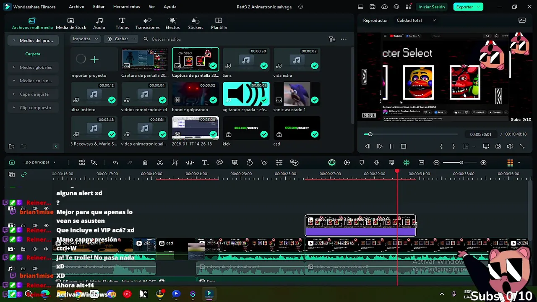The height and width of the screenshot is (302, 537).
Task: Play the preview forward
Action: (380, 146)
